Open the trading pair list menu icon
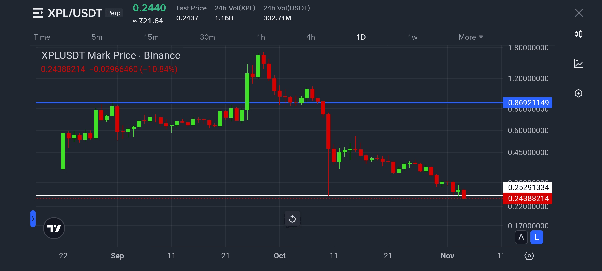The image size is (602, 271). coord(38,13)
